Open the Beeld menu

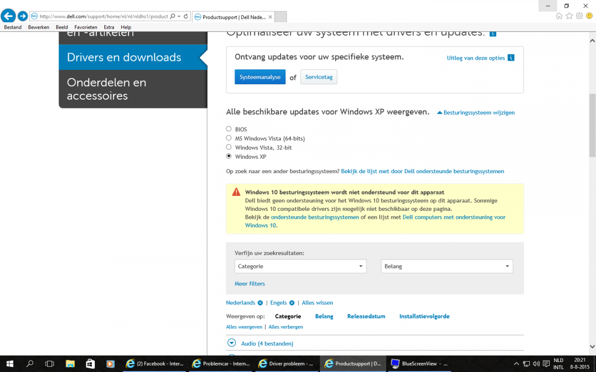click(62, 27)
